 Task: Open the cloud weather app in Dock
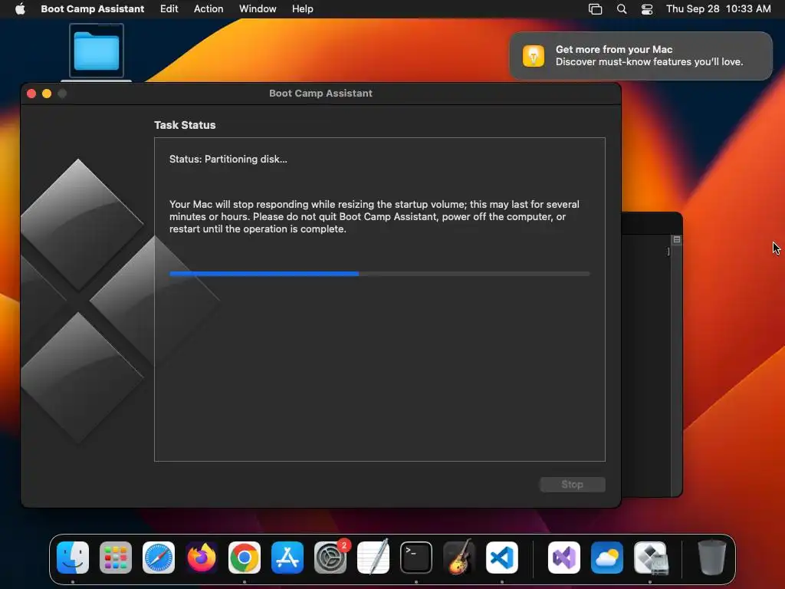click(607, 558)
